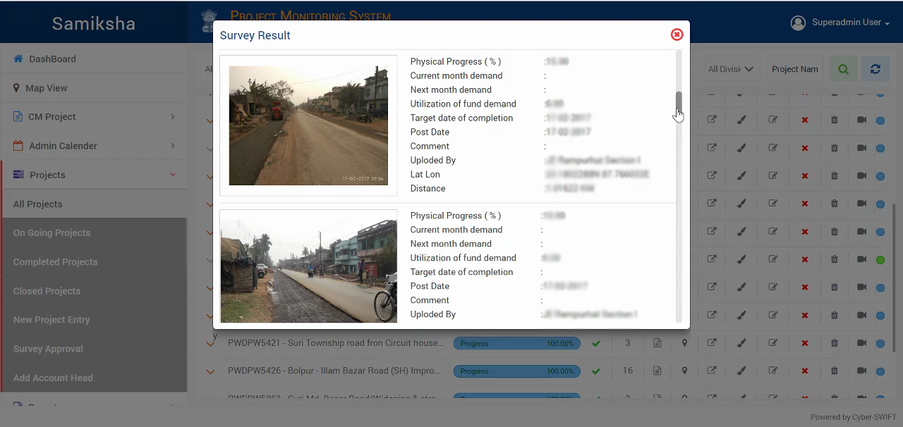Click green checkmark in PWDPW5426 row

coord(596,371)
